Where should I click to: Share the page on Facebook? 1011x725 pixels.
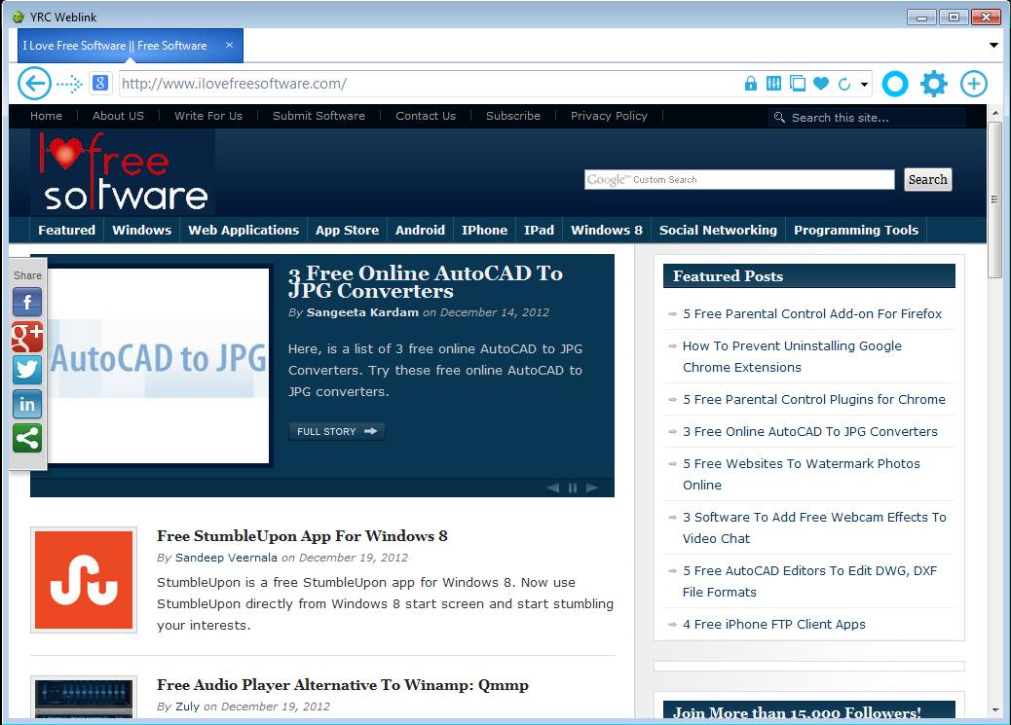tap(27, 302)
